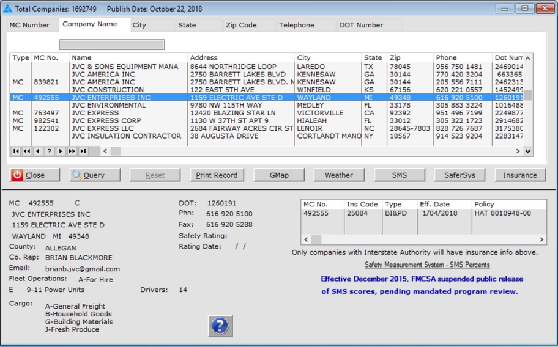Click the prior page double-arrow navigator button
This screenshot has width=558, height=347.
point(27,151)
